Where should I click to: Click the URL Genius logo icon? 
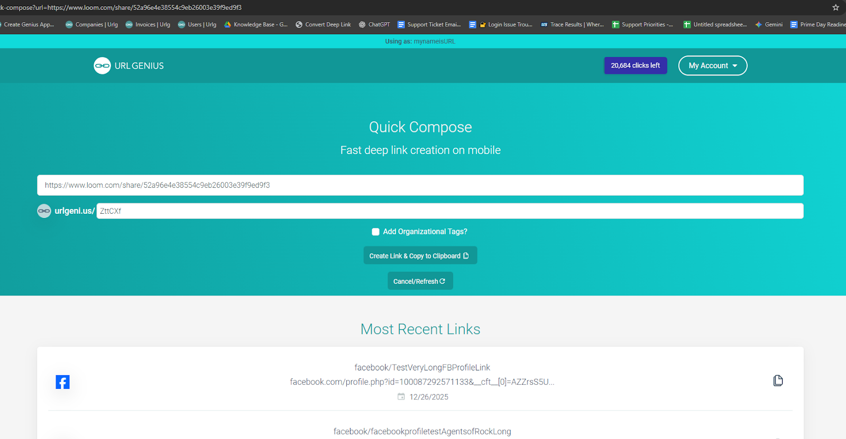point(102,66)
